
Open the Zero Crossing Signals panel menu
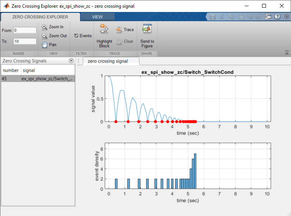[x=71, y=61]
